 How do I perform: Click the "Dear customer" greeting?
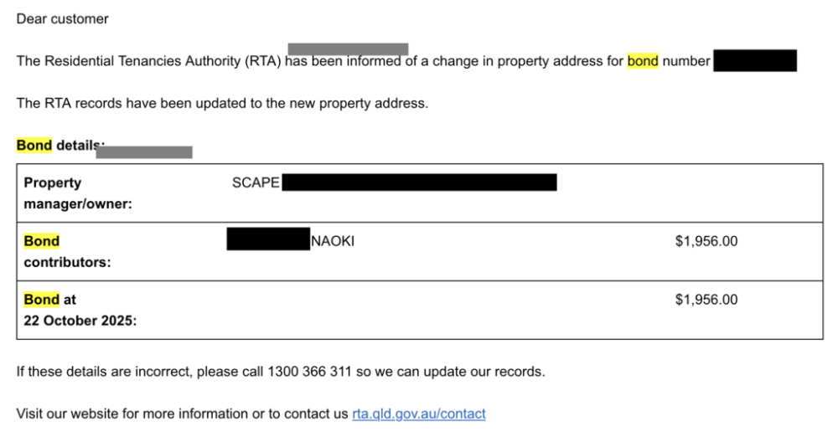[62, 18]
